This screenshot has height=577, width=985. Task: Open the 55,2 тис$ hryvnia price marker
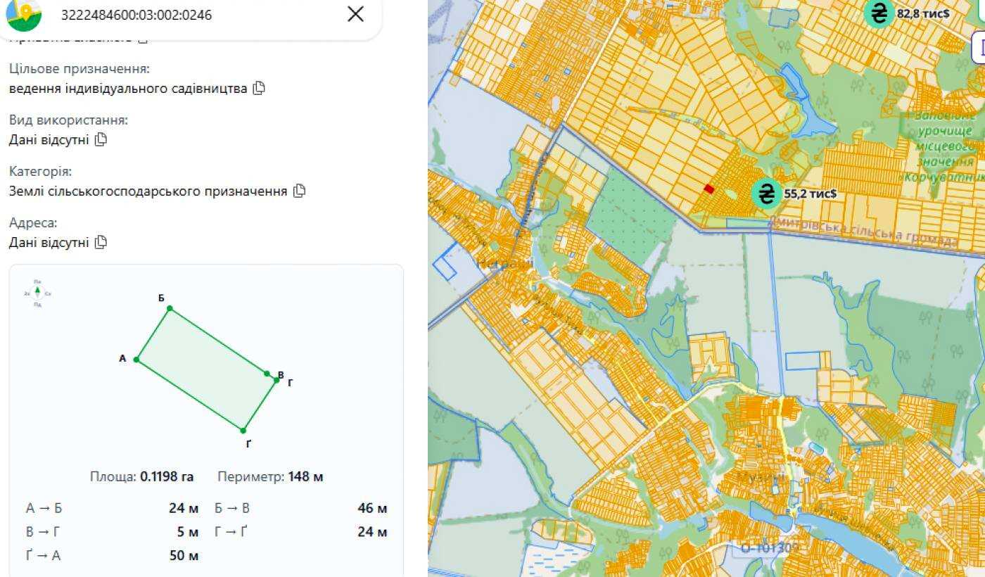(765, 193)
